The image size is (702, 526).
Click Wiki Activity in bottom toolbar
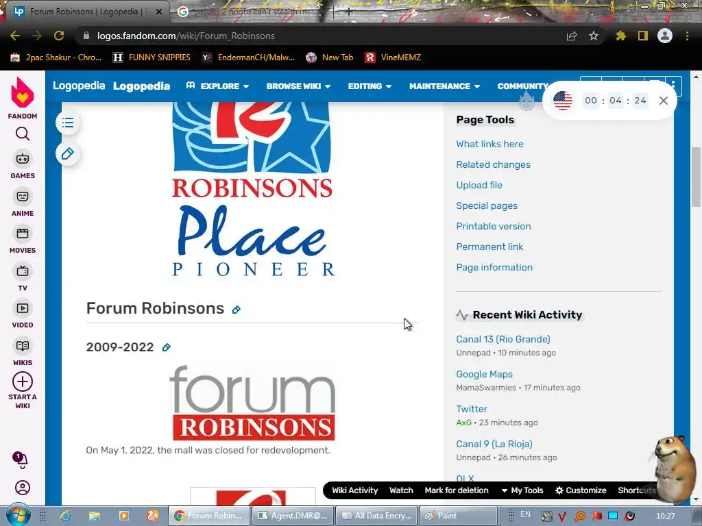click(354, 490)
